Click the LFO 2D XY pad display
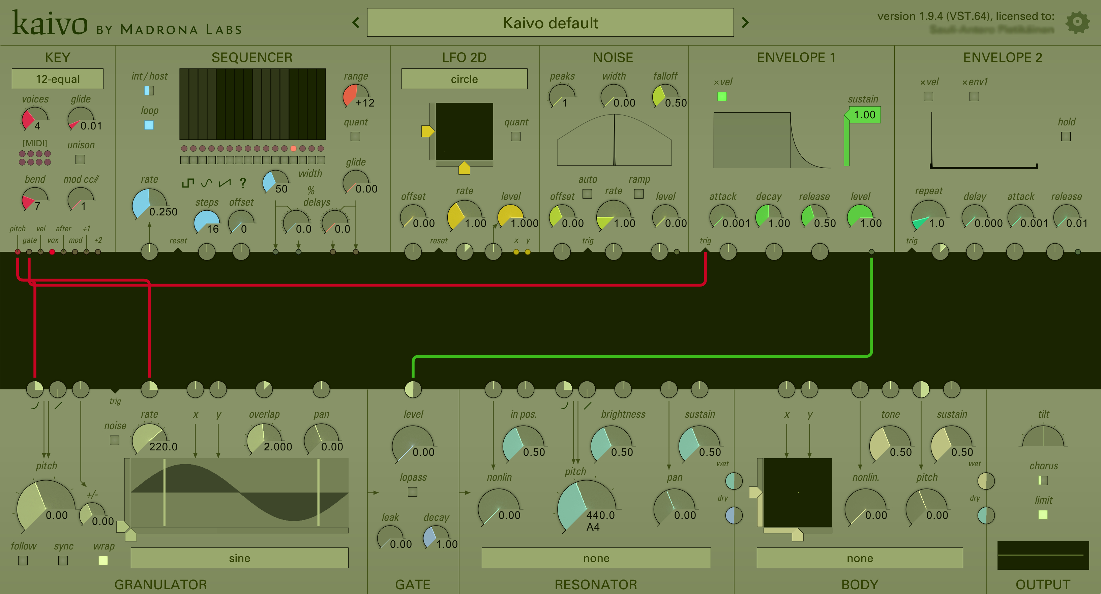 pos(464,131)
